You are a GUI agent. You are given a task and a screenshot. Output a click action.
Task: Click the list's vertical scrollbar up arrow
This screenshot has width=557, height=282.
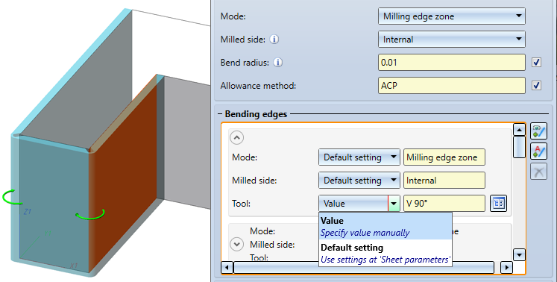pos(519,130)
